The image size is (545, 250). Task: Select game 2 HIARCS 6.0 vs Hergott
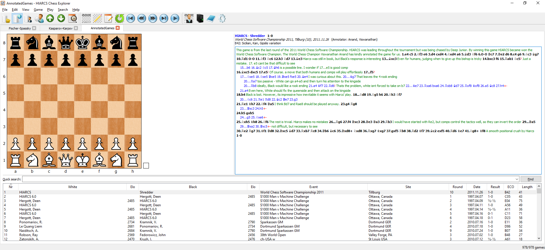(270, 197)
